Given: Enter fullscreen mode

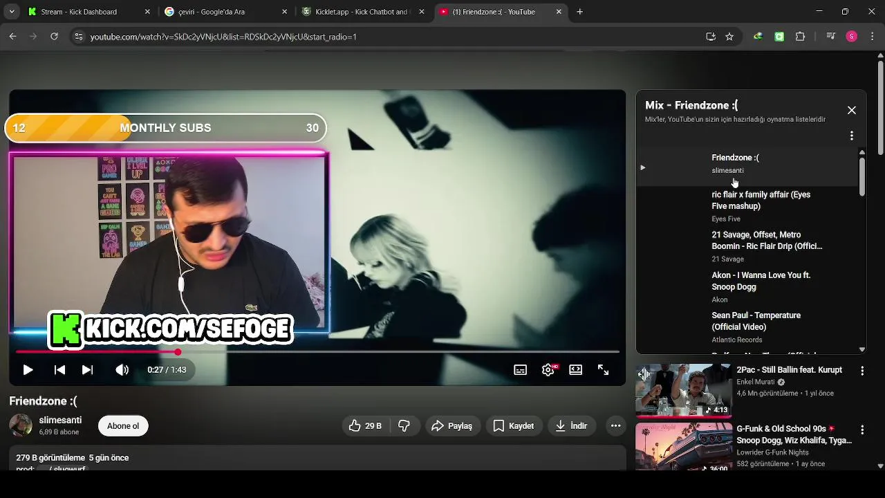Looking at the screenshot, I should pos(603,370).
